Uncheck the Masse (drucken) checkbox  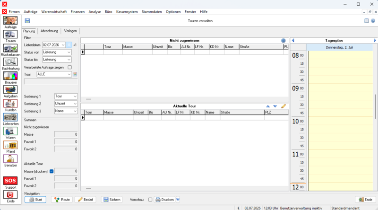(52, 171)
